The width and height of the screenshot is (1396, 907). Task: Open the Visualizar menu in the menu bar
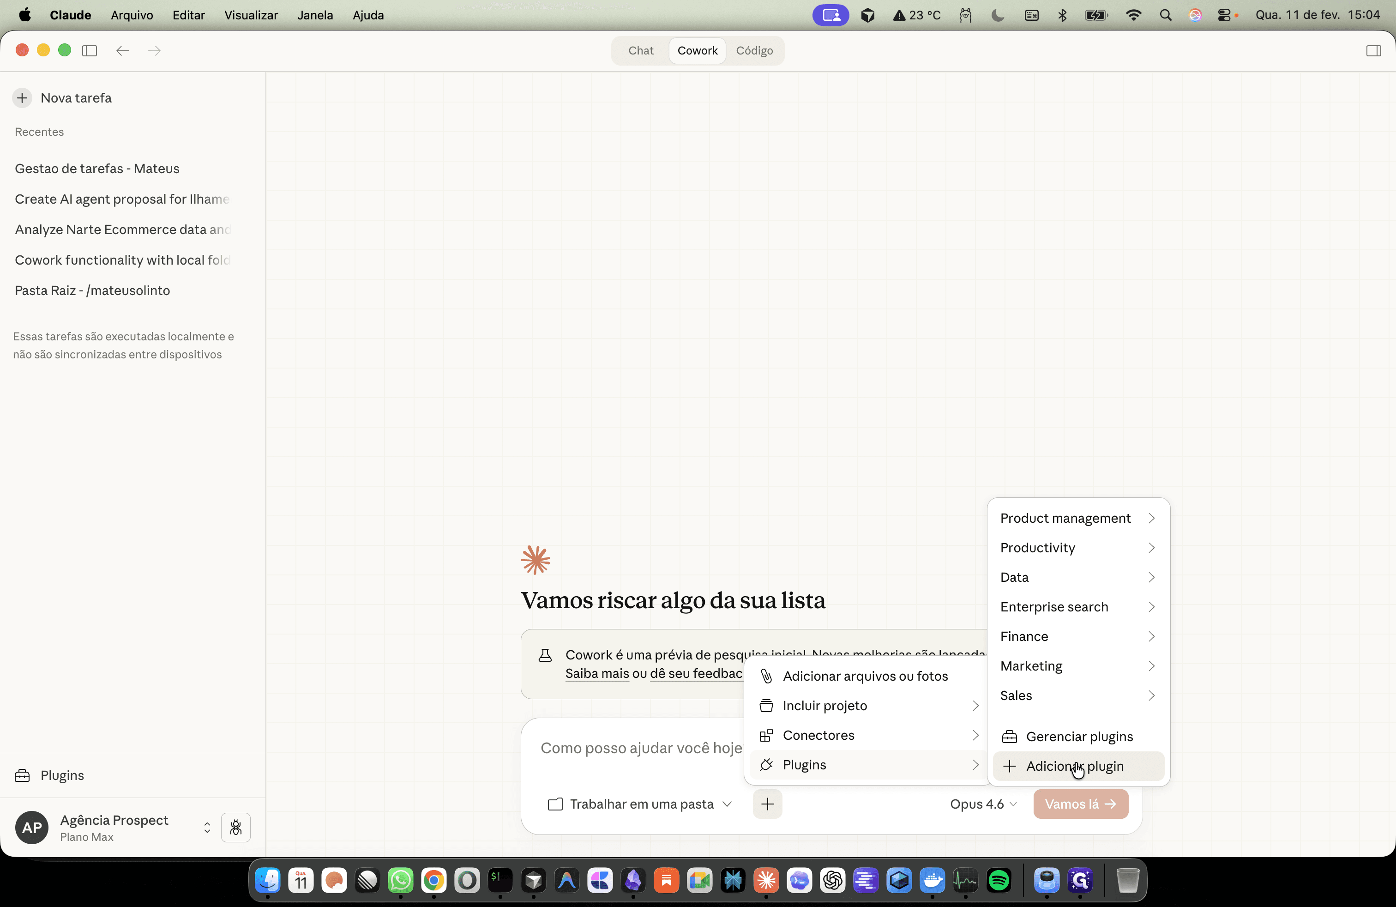(251, 15)
